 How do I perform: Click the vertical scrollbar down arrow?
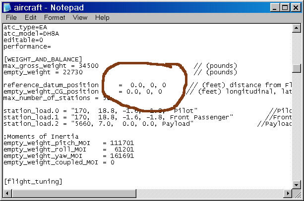pyautogui.click(x=296, y=185)
